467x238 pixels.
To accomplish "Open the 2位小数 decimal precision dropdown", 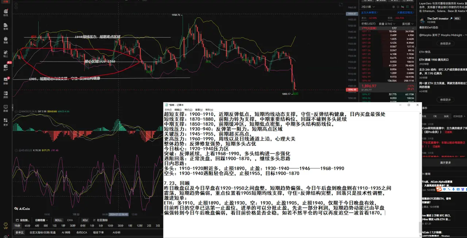I will pos(367,7).
